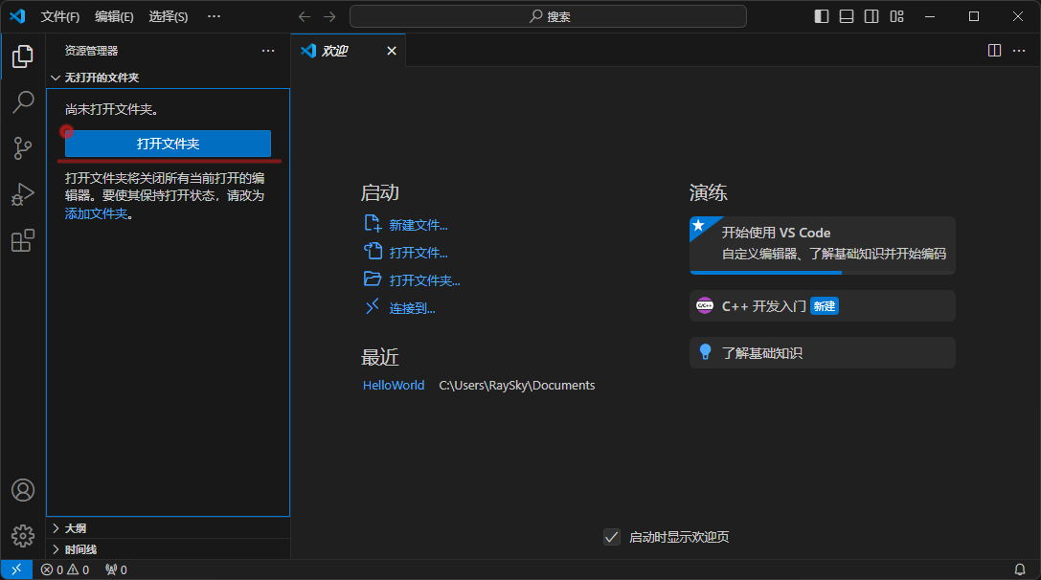Image resolution: width=1041 pixels, height=580 pixels.
Task: Click the remote icon beside 连接到
Action: [373, 306]
